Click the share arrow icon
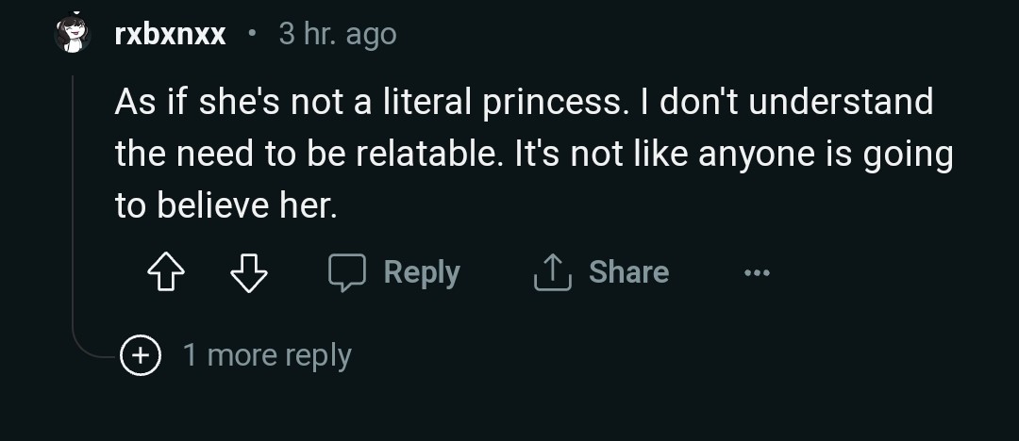The height and width of the screenshot is (441, 1019). (553, 272)
